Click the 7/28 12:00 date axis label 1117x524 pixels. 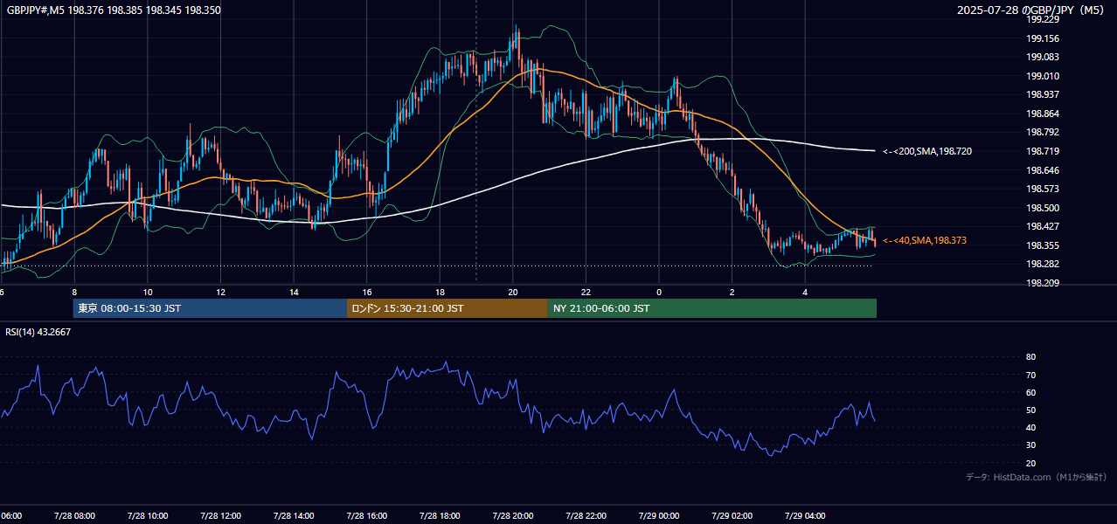tap(221, 515)
